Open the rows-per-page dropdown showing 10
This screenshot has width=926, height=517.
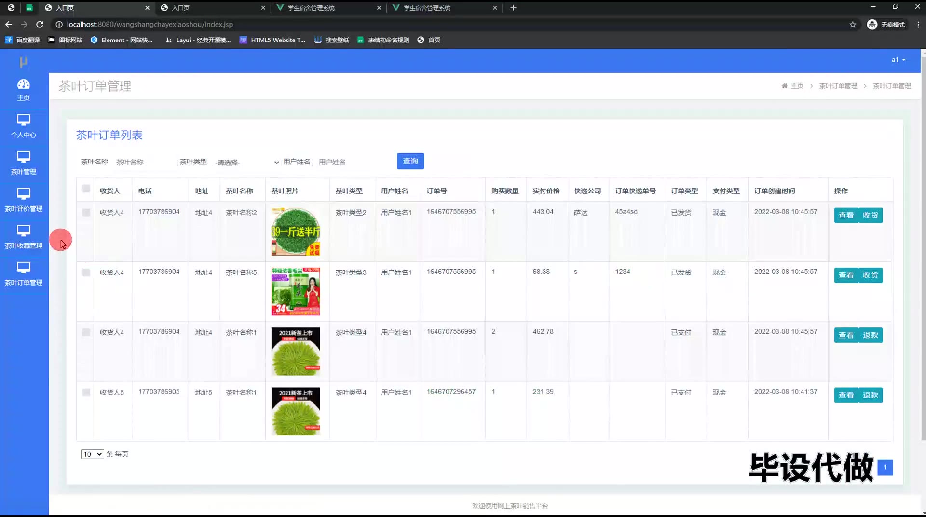92,454
